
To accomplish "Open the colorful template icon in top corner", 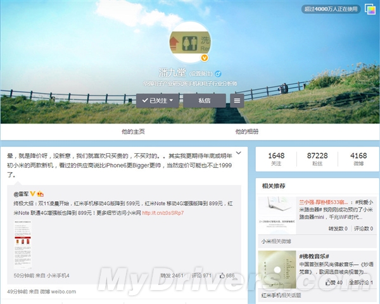I will coord(370,9).
